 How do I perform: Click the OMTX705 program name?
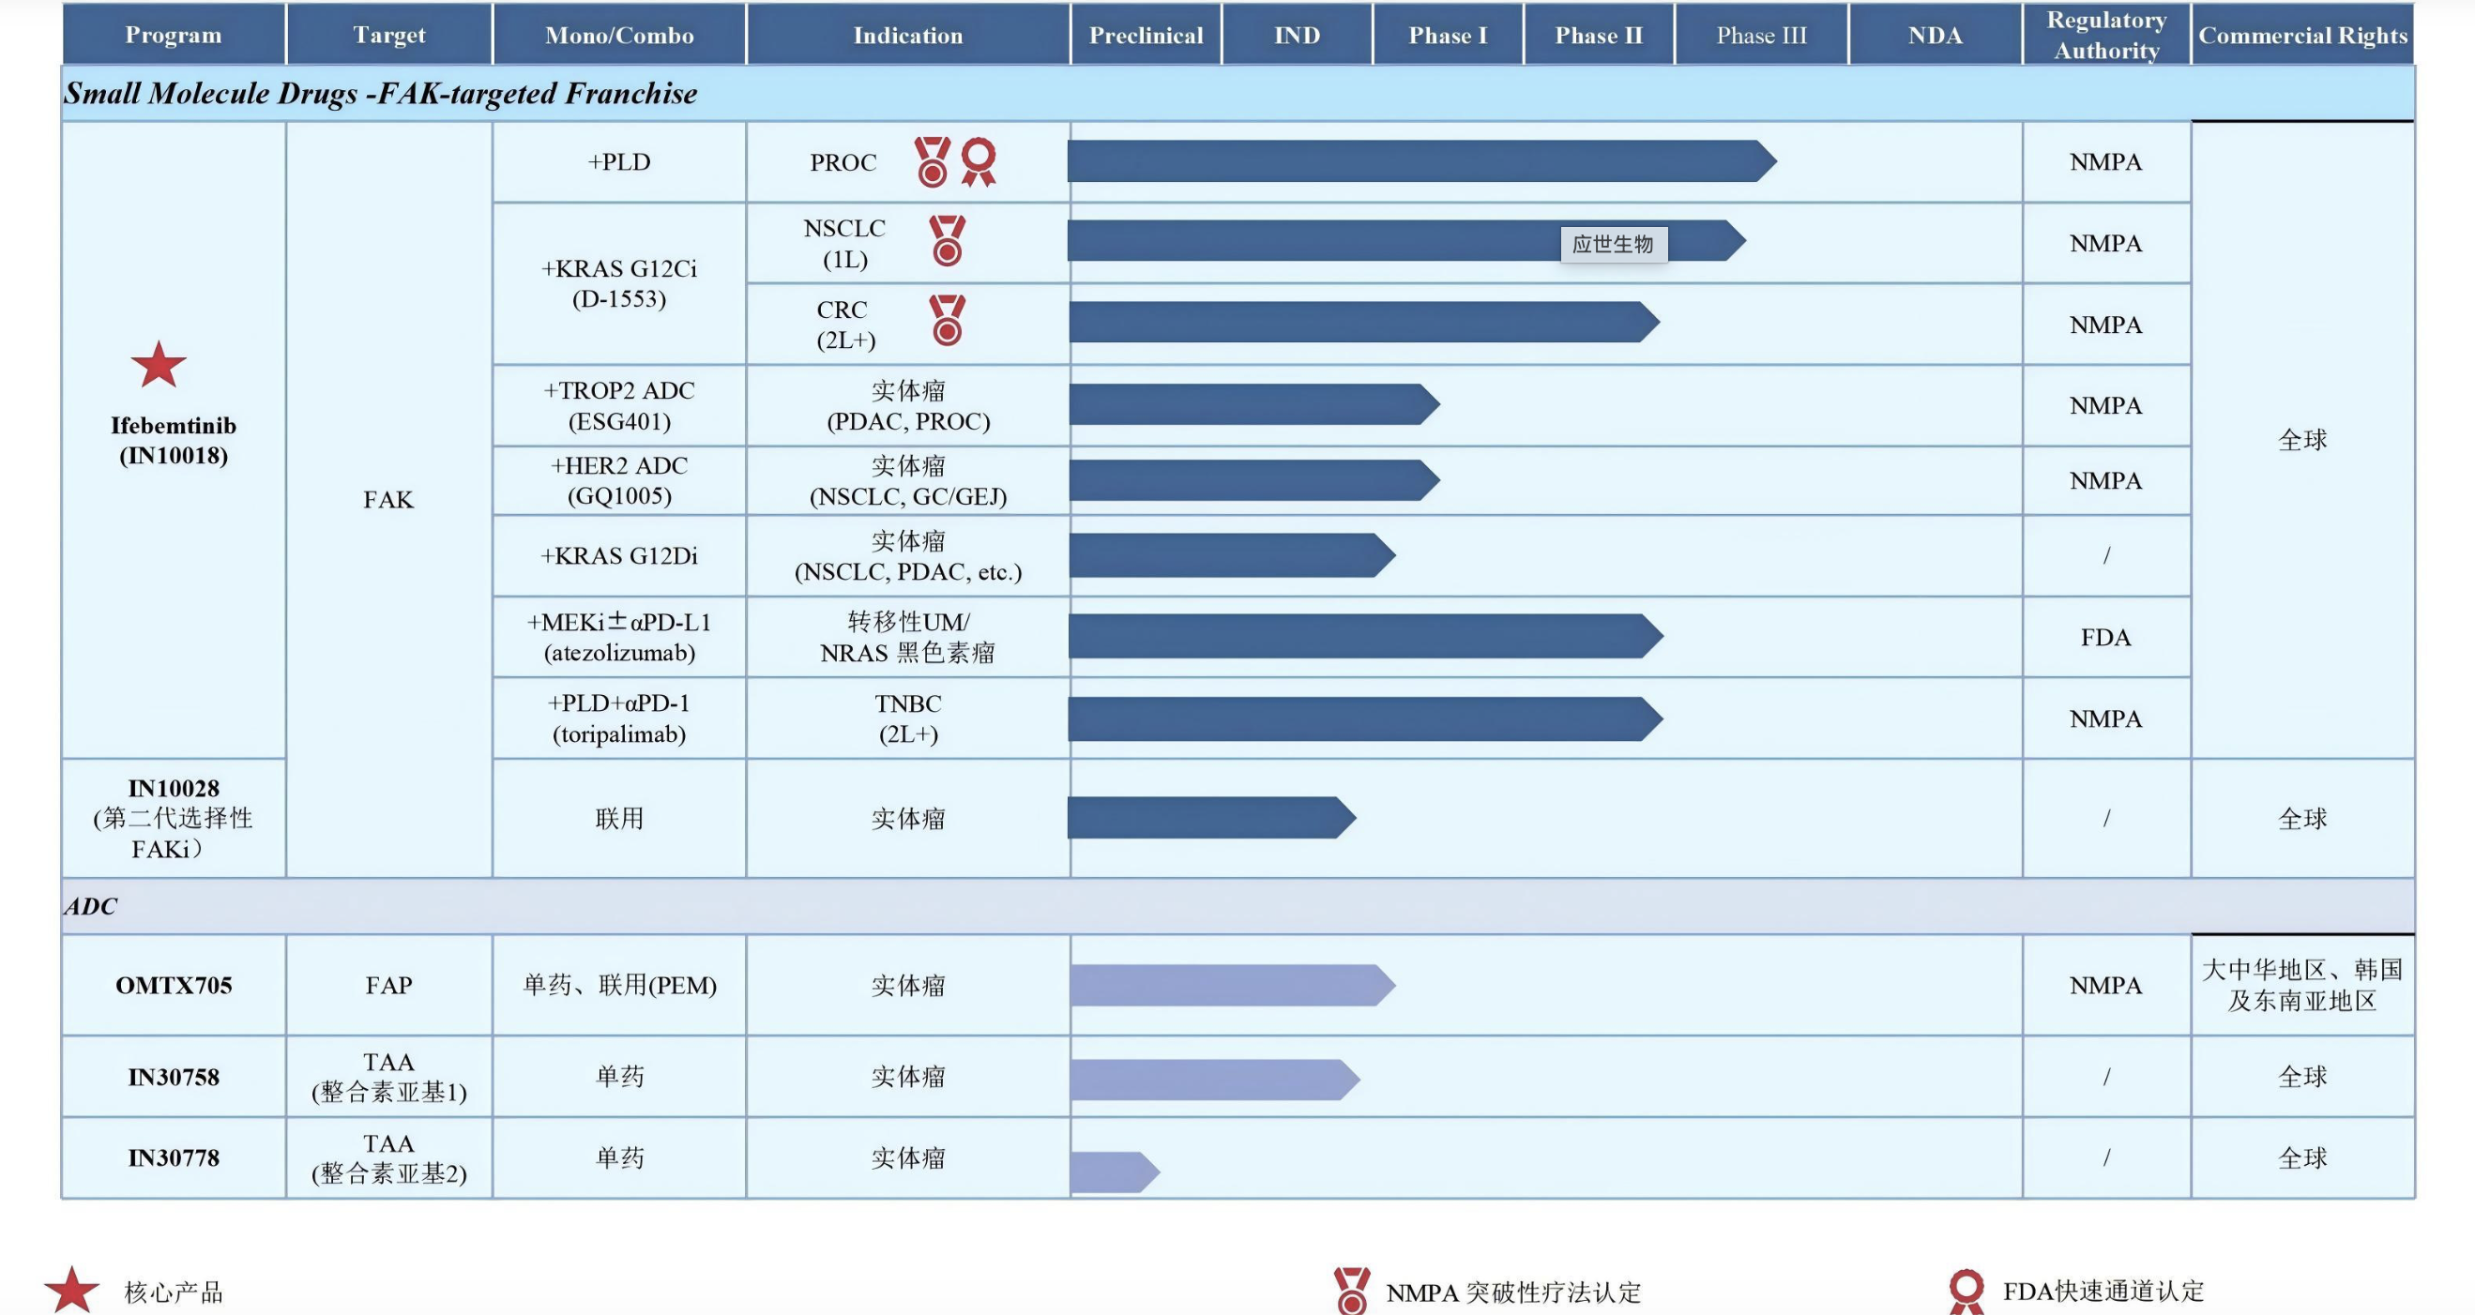pyautogui.click(x=174, y=986)
